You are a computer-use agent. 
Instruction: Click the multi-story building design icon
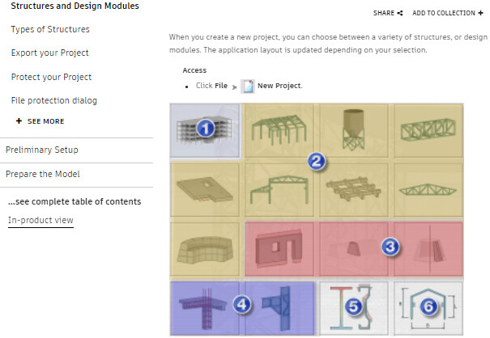tap(206, 129)
